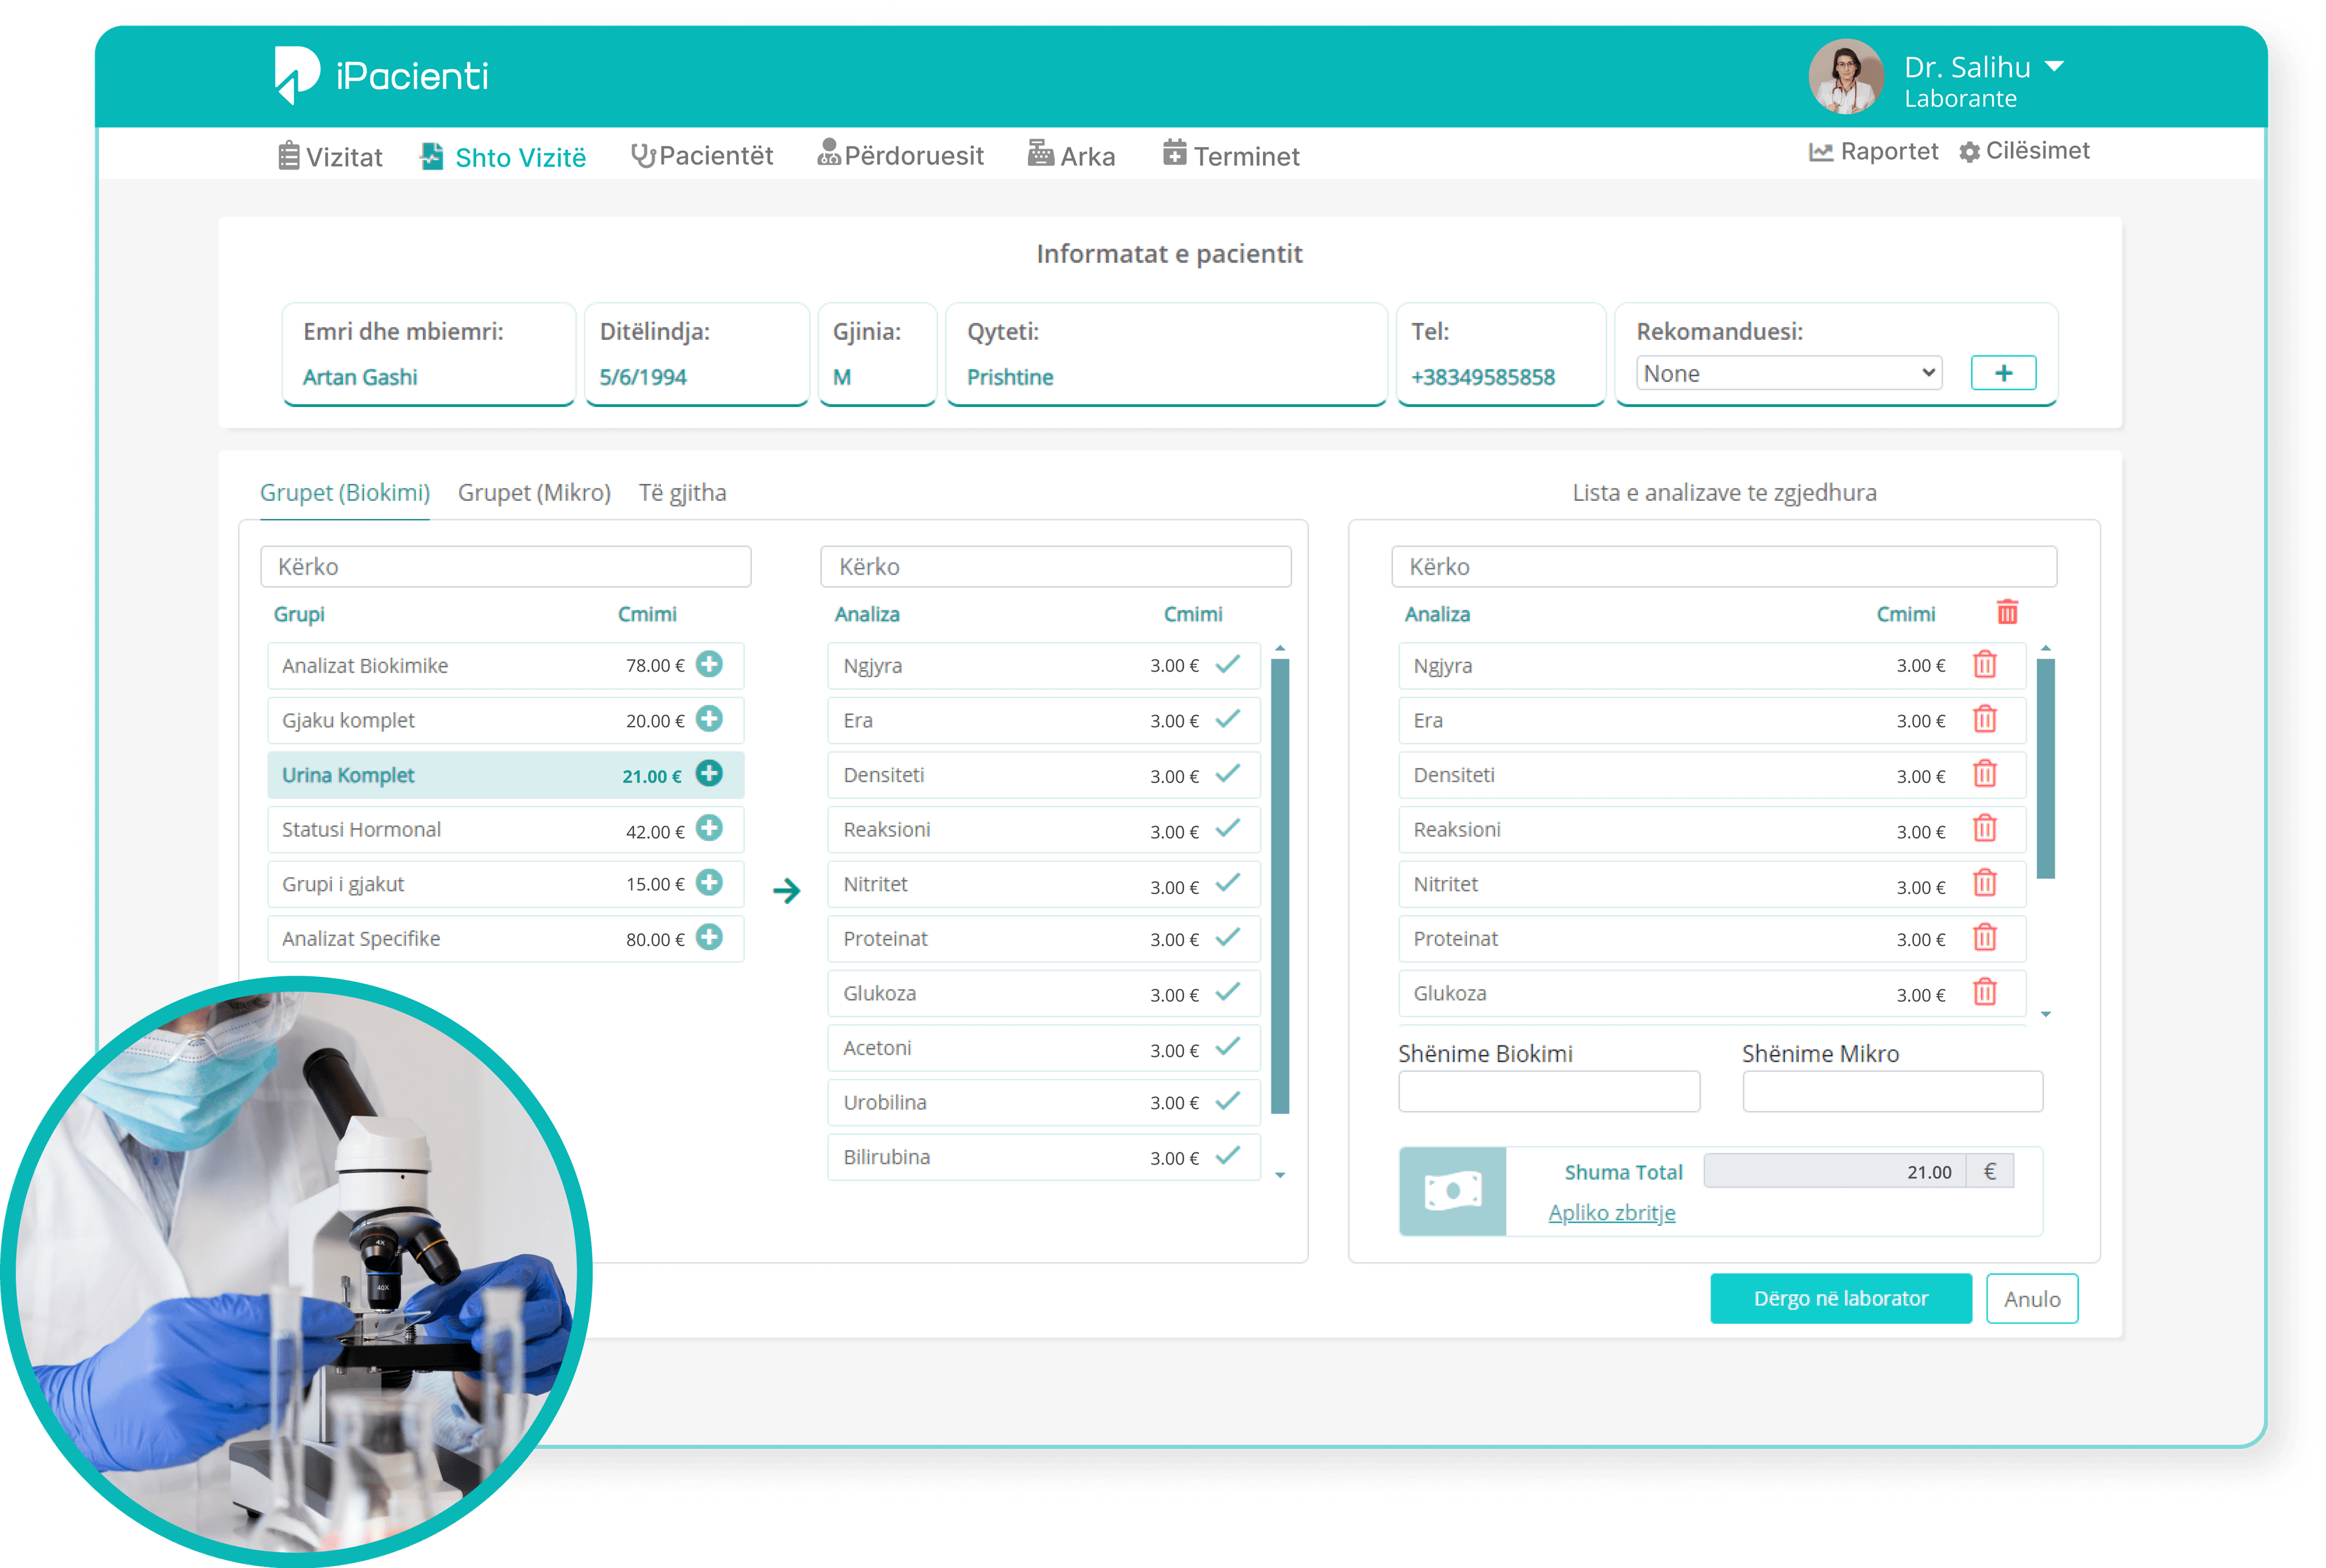This screenshot has height=1568, width=2326.
Task: Click the groups Kërko search field
Action: click(506, 566)
